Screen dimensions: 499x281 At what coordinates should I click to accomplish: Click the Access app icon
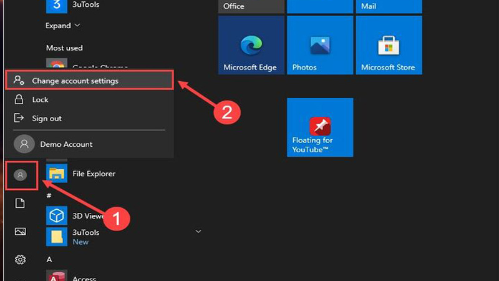[57, 276]
